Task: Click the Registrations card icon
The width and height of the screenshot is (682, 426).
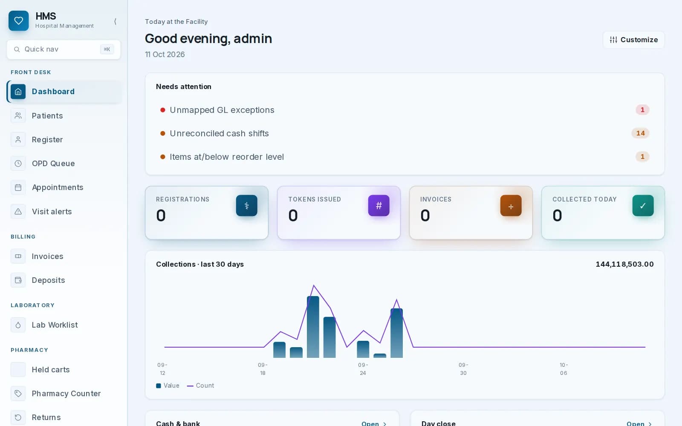Action: coord(246,205)
